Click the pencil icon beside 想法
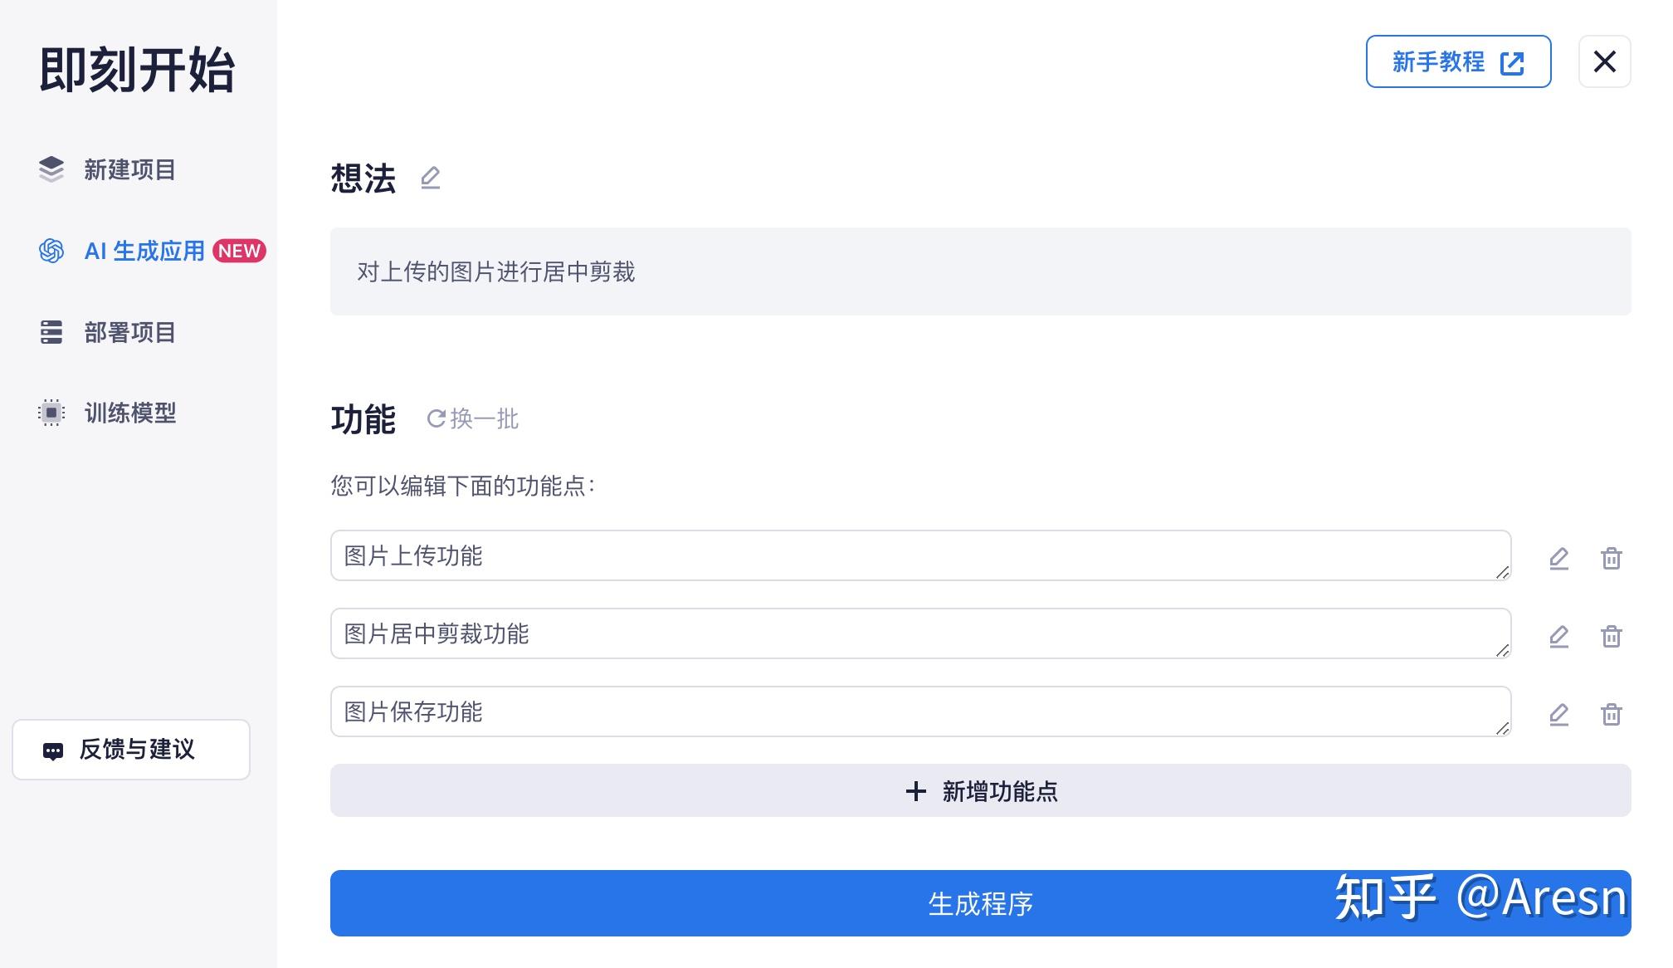Image resolution: width=1673 pixels, height=968 pixels. (x=431, y=178)
